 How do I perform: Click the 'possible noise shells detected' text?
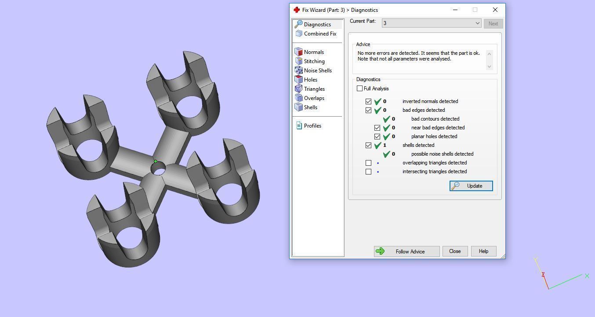point(442,154)
